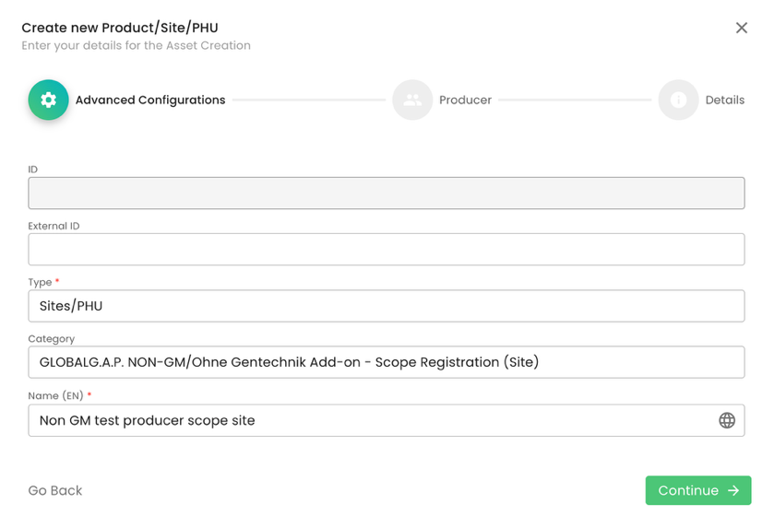
Task: Expand the Category dropdown with GLOBALG.A.P. value
Action: (386, 362)
